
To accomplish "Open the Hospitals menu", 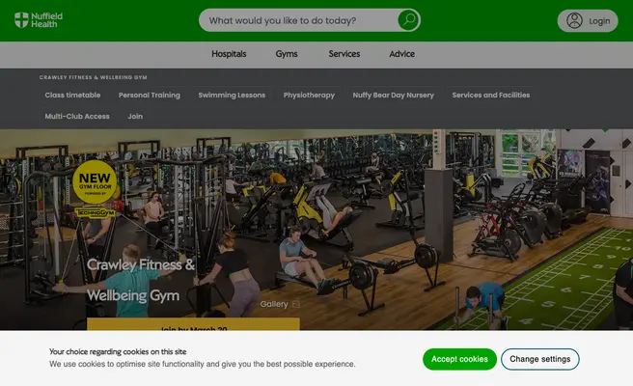I will pos(229,54).
